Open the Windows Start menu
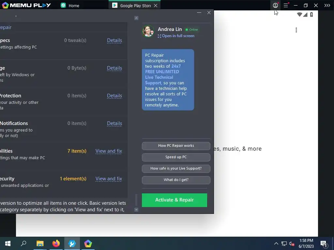334x250 pixels. (x=8, y=243)
